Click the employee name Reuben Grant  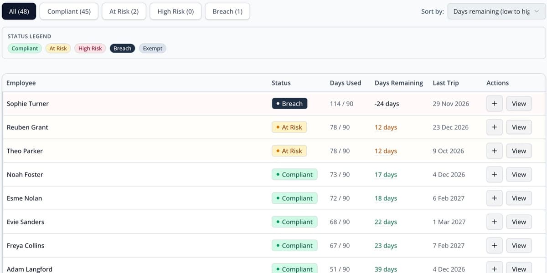point(27,127)
